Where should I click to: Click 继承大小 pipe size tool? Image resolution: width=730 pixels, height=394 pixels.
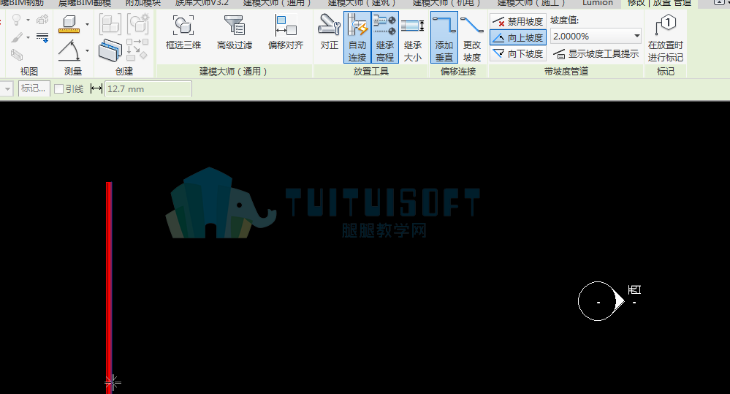click(x=412, y=38)
